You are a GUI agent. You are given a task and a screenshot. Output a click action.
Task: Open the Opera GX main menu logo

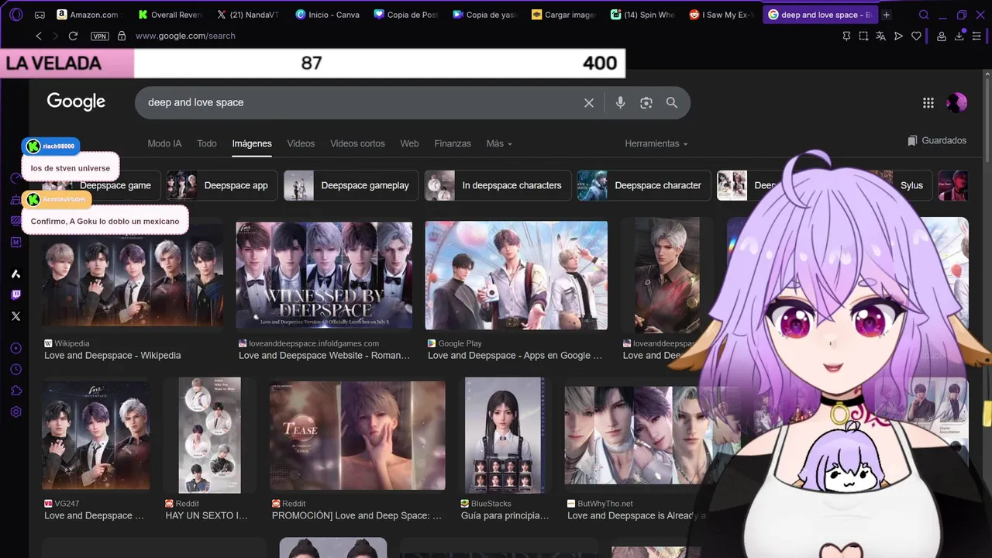[x=16, y=15]
